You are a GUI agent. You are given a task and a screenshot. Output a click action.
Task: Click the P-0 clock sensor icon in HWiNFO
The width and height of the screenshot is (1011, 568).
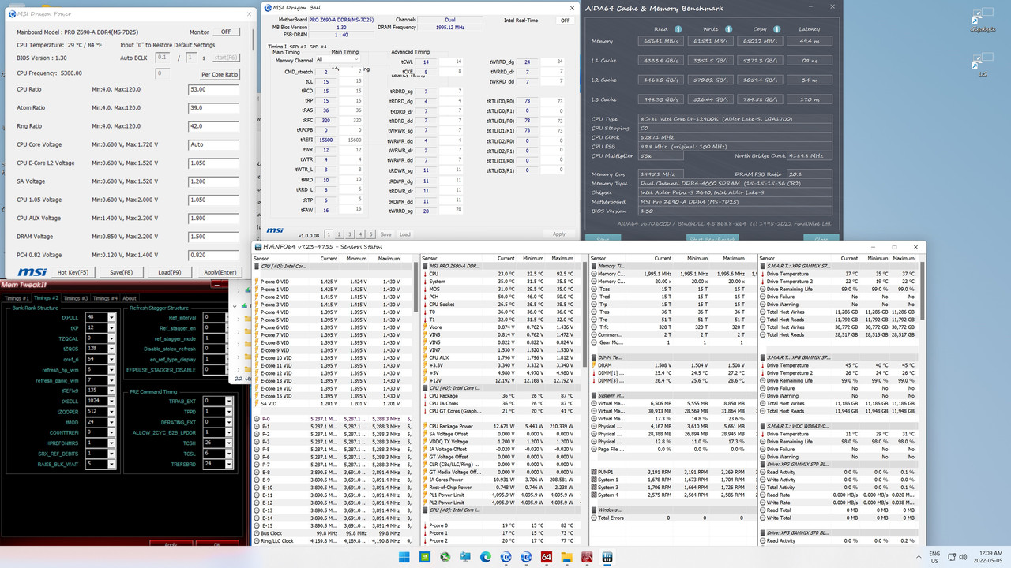tap(256, 419)
